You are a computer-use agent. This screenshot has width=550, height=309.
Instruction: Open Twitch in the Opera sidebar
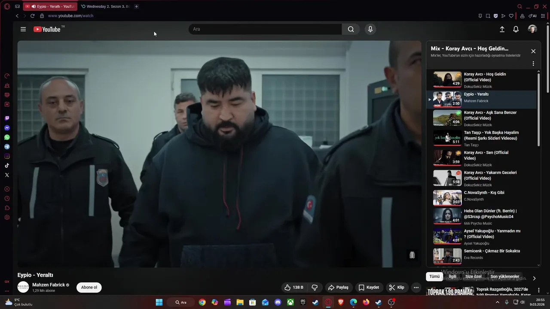(x=7, y=118)
